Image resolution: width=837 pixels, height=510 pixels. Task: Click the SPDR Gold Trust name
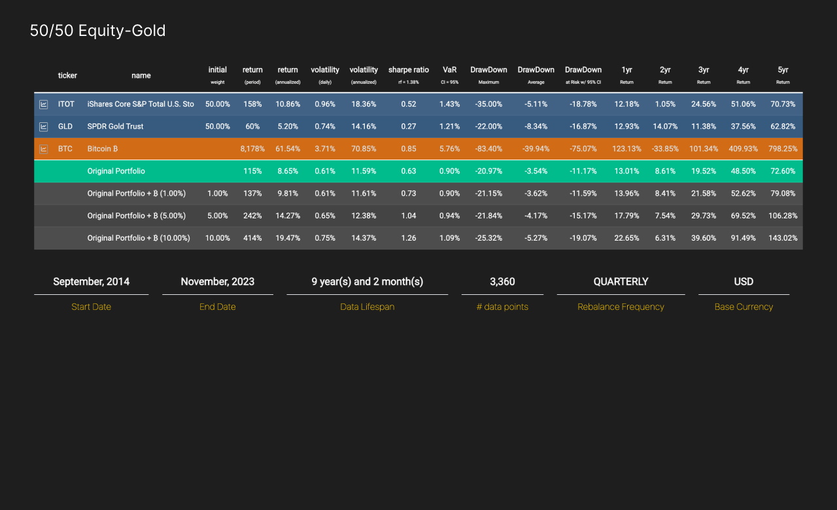(x=115, y=127)
